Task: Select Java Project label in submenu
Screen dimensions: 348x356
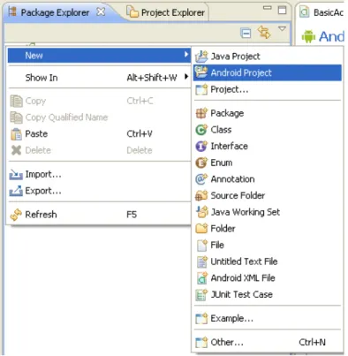Action: [235, 57]
